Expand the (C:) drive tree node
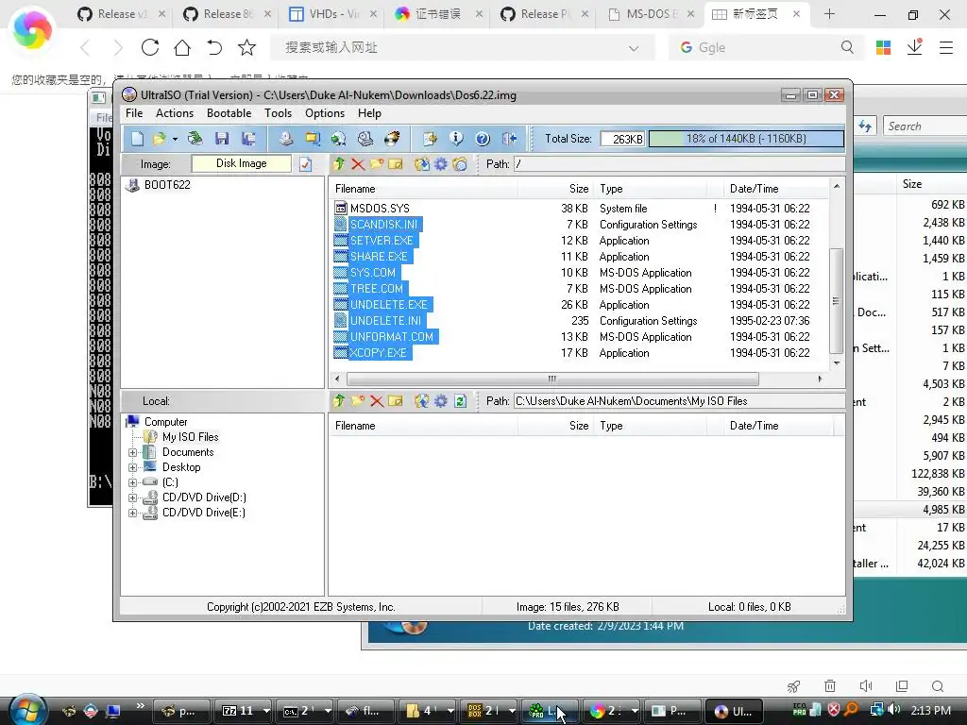967x725 pixels. click(132, 482)
